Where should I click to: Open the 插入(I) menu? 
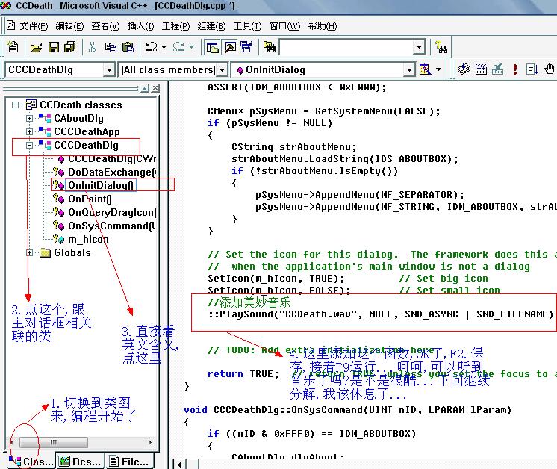click(140, 26)
